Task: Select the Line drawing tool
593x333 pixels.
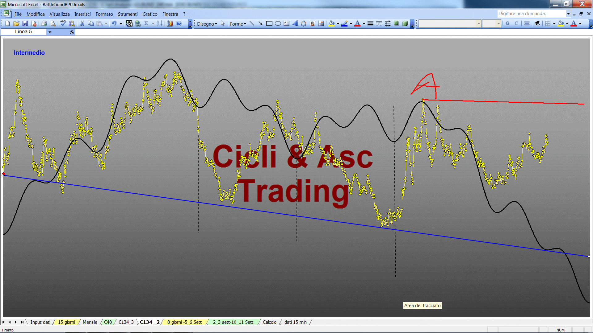Action: click(252, 23)
